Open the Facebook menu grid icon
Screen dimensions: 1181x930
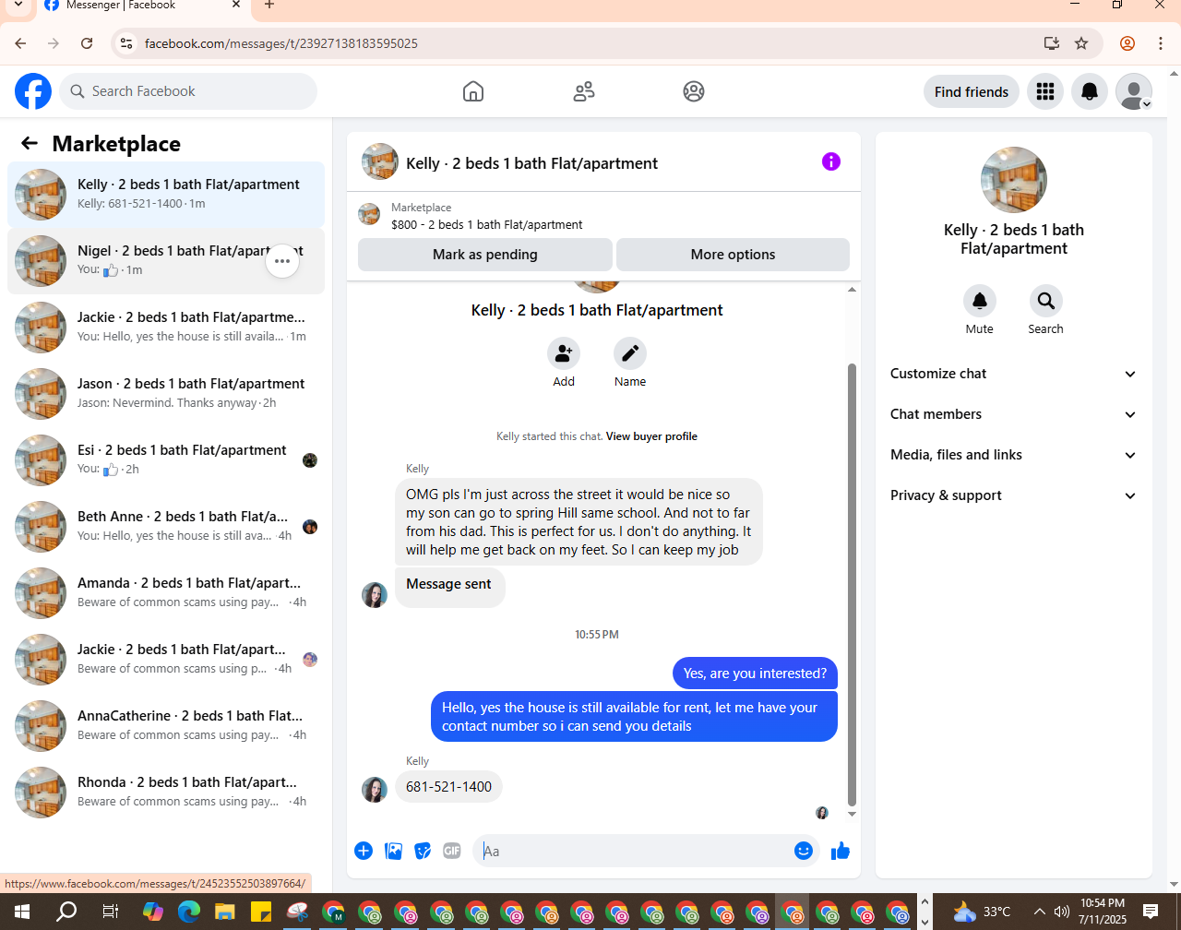click(1045, 91)
